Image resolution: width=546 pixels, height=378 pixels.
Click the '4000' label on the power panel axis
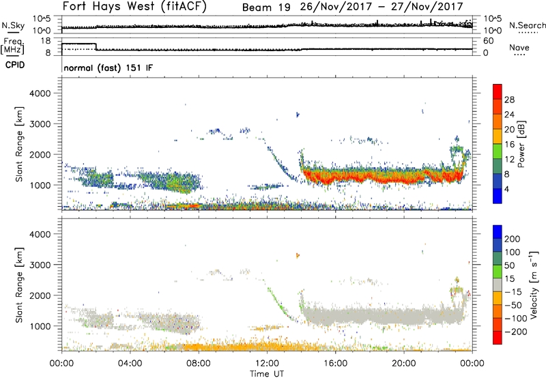pyautogui.click(x=40, y=93)
